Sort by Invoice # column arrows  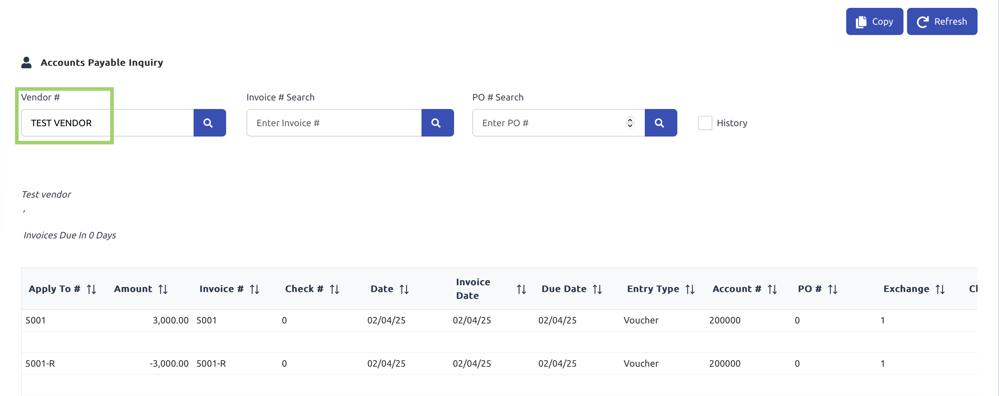click(254, 289)
